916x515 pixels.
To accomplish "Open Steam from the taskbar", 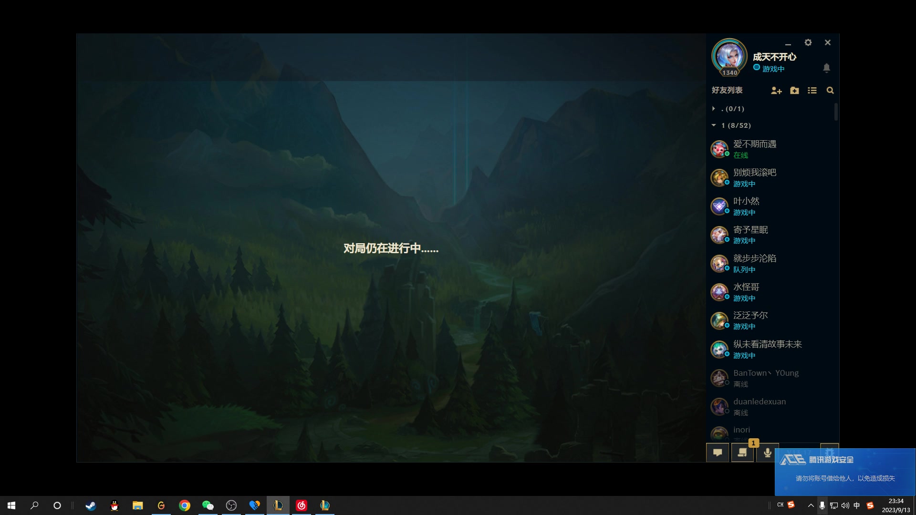I will [91, 505].
